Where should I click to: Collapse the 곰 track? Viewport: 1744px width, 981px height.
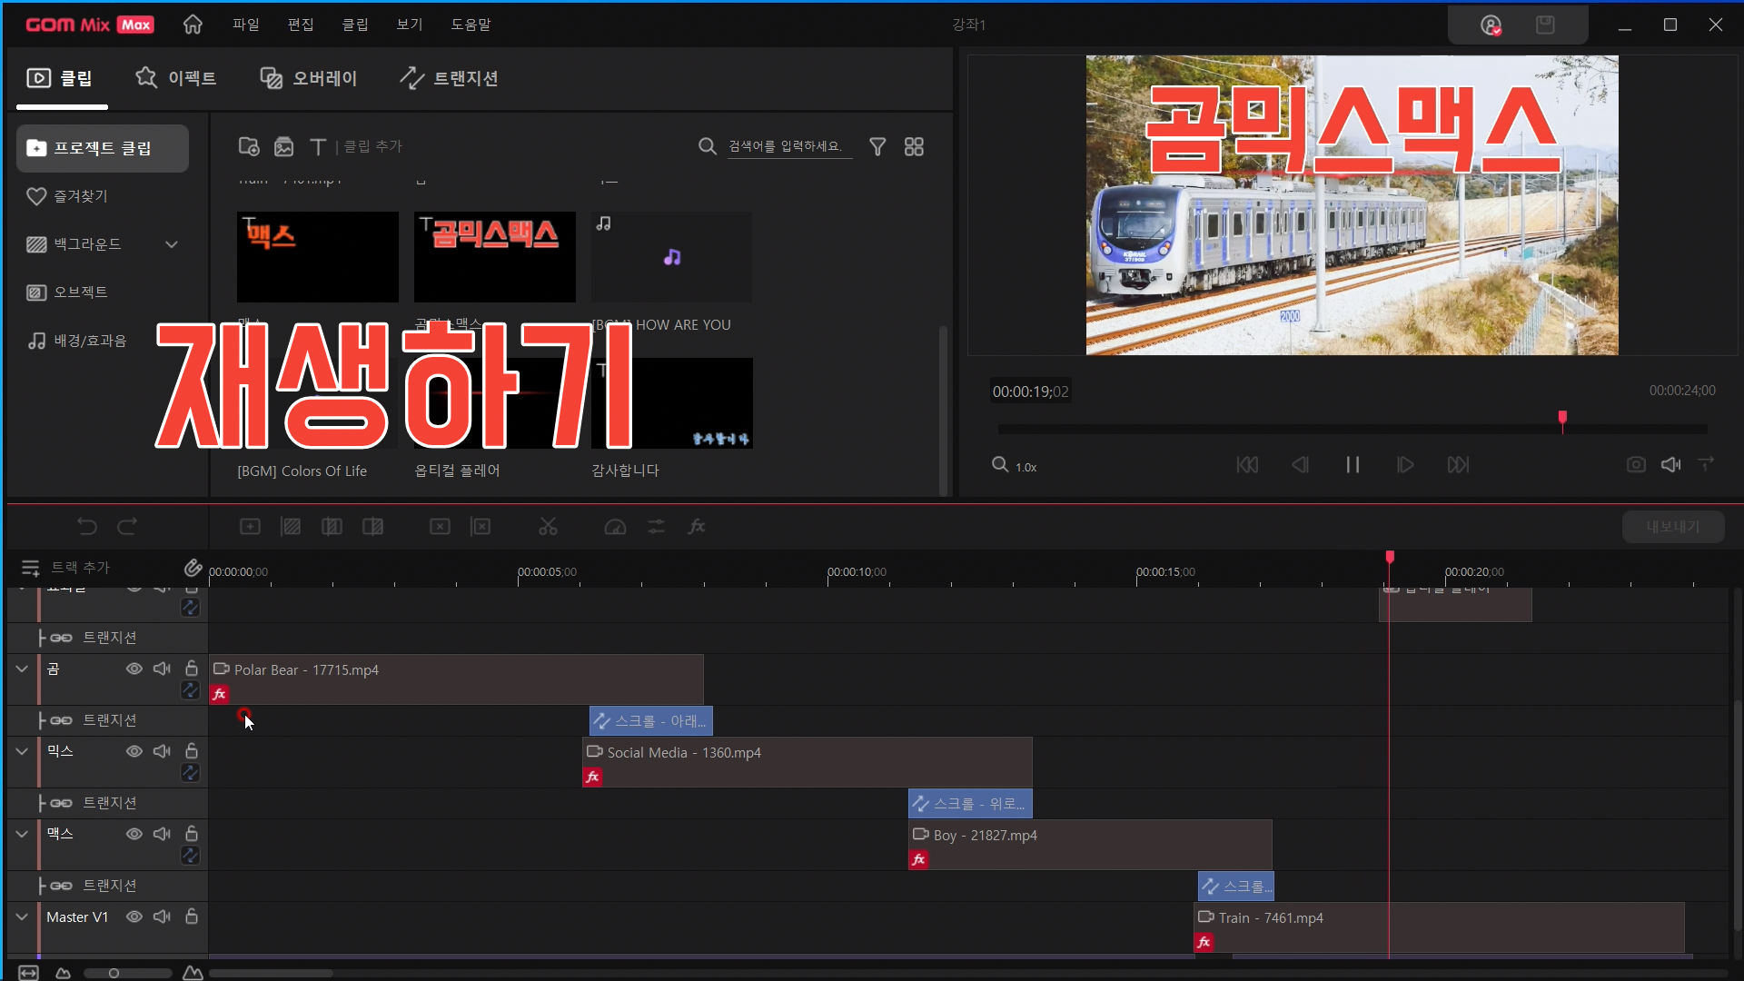pyautogui.click(x=22, y=669)
